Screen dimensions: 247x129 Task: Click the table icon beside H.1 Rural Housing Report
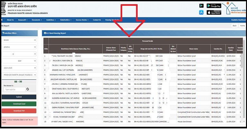[x=45, y=33]
